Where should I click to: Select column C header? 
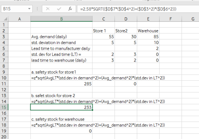click(103, 19)
